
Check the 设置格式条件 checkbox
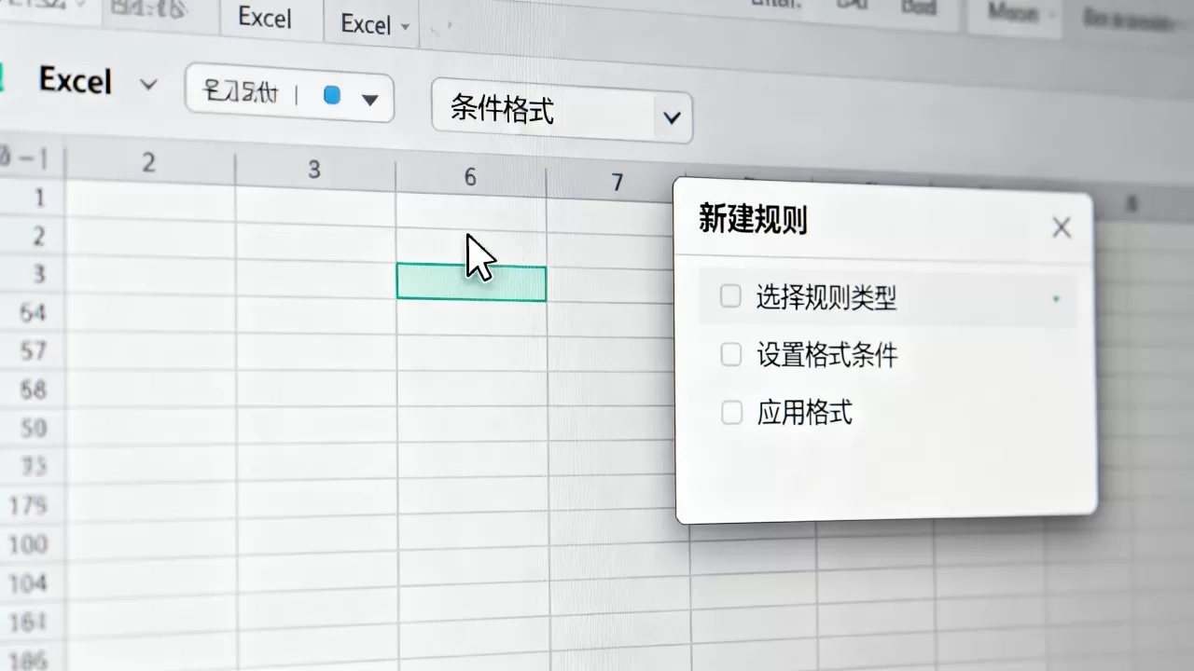[x=731, y=354]
